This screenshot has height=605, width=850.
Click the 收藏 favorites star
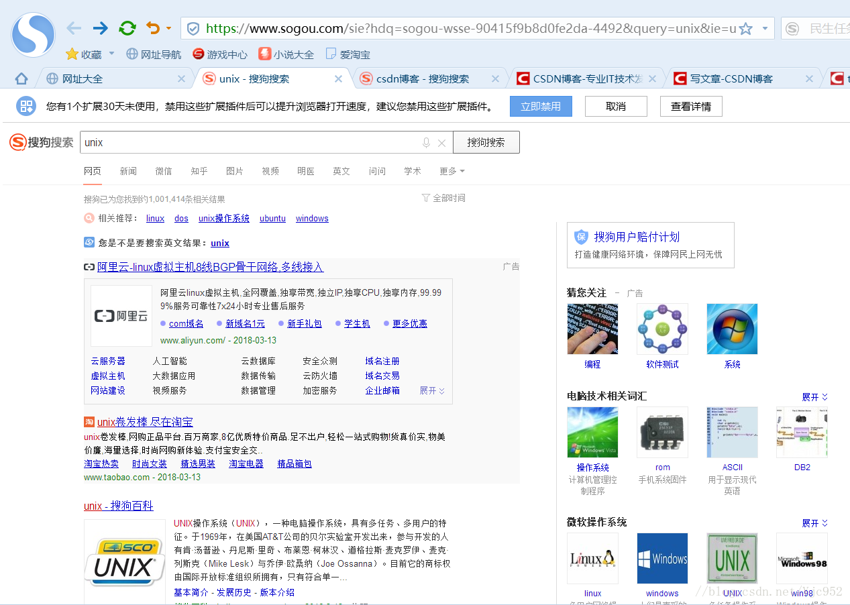(72, 54)
